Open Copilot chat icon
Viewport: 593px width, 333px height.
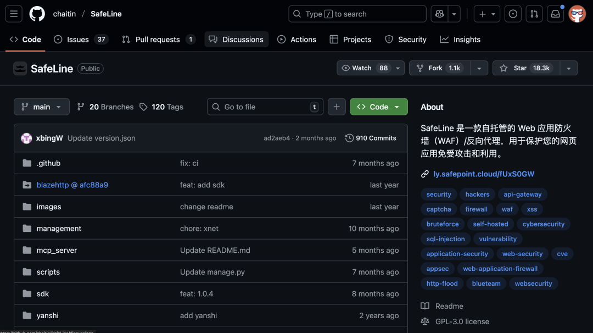click(439, 14)
